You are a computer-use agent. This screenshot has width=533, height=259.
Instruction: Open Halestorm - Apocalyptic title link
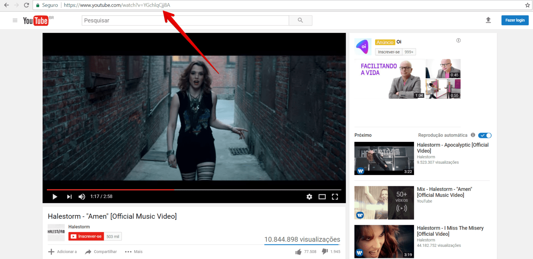coord(453,148)
